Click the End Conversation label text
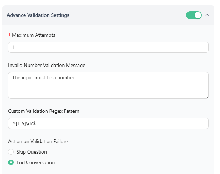The image size is (220, 174). click(x=36, y=163)
